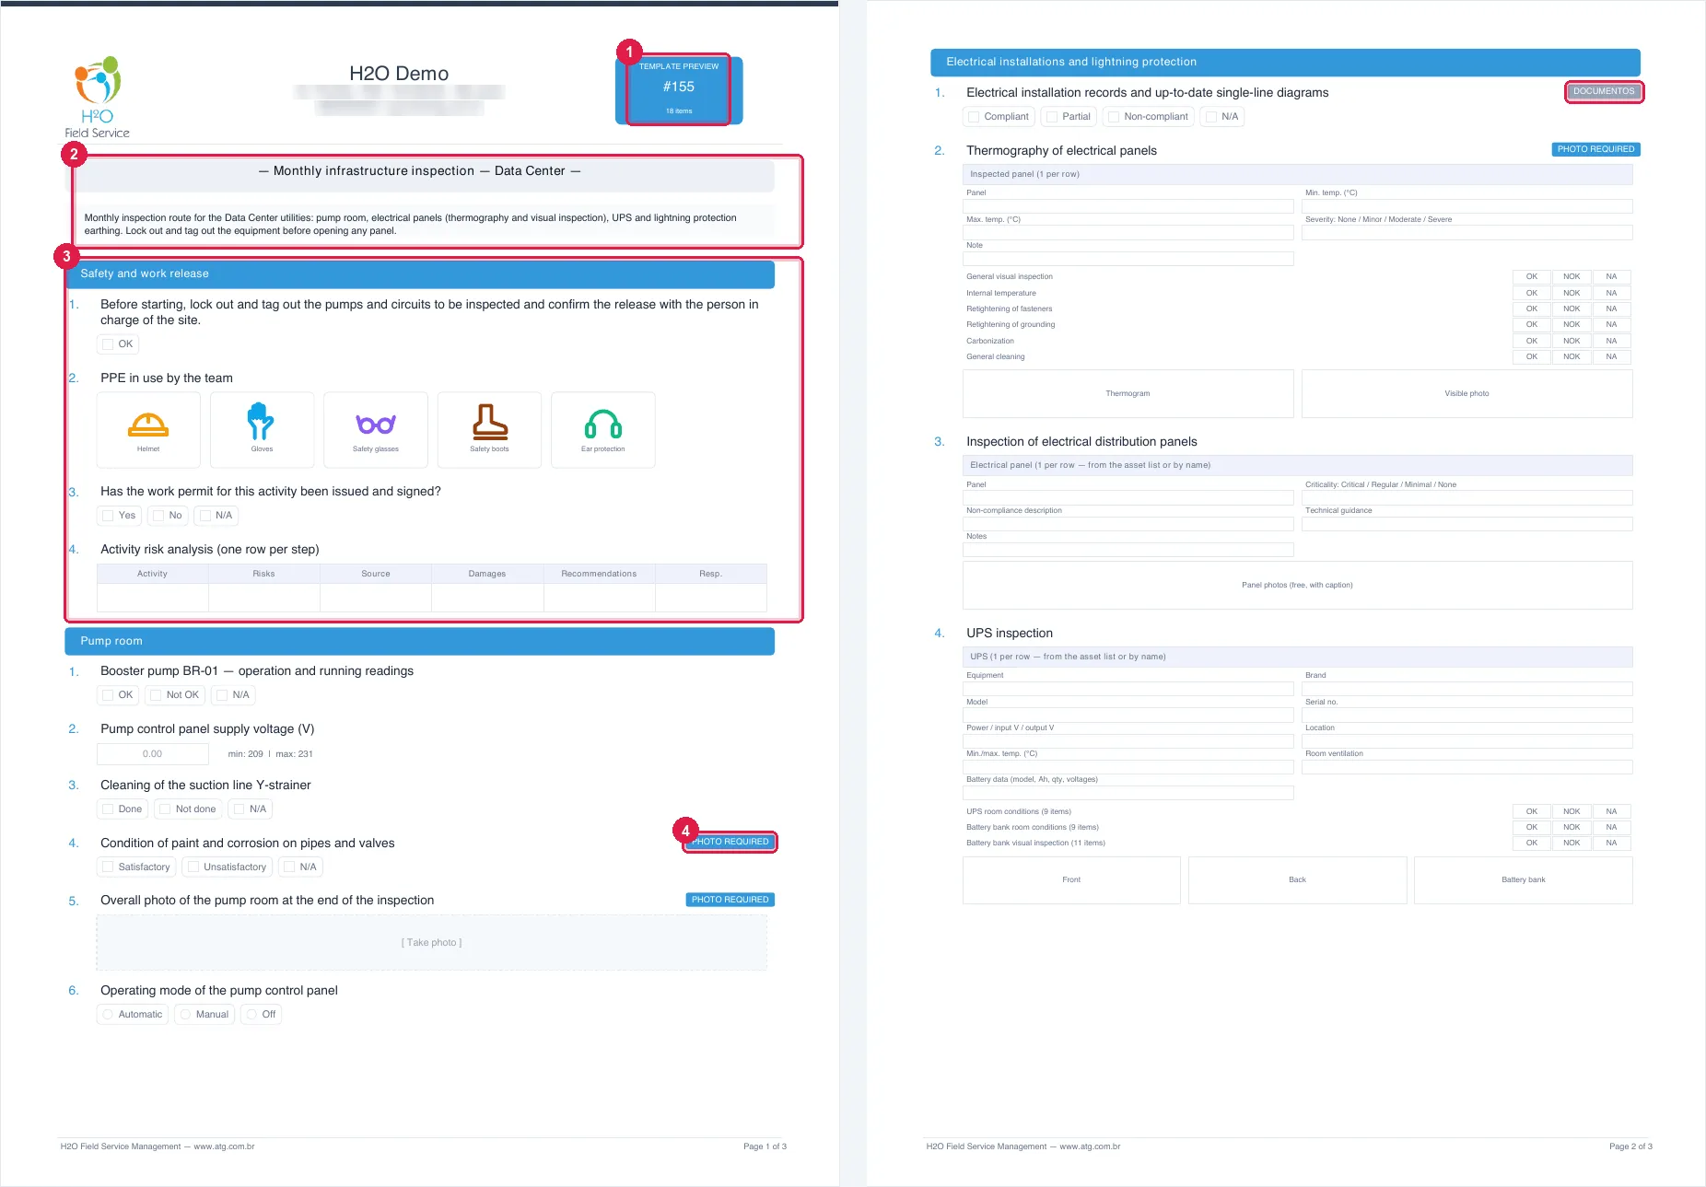This screenshot has height=1187, width=1706.
Task: Click NA for UPS room conditions
Action: pyautogui.click(x=1611, y=812)
